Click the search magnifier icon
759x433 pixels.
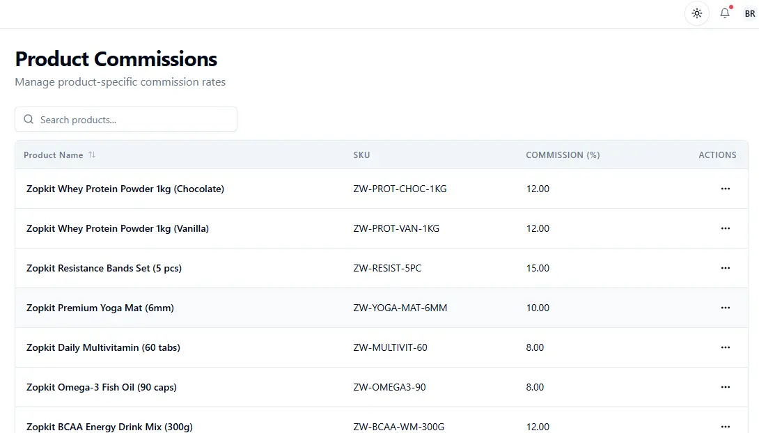[29, 119]
